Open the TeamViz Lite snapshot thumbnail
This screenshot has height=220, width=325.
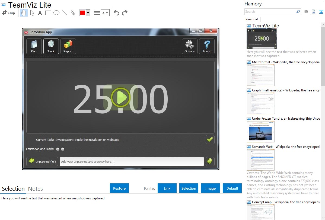click(x=262, y=39)
